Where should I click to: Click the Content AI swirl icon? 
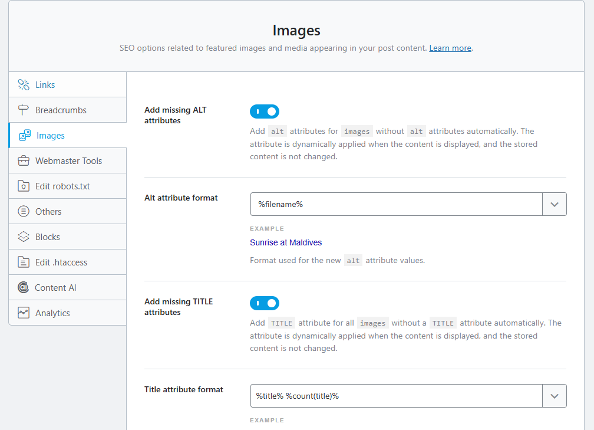24,288
